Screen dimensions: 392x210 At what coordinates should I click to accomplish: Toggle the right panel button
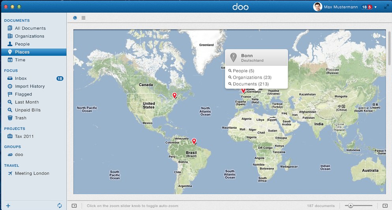(385, 206)
